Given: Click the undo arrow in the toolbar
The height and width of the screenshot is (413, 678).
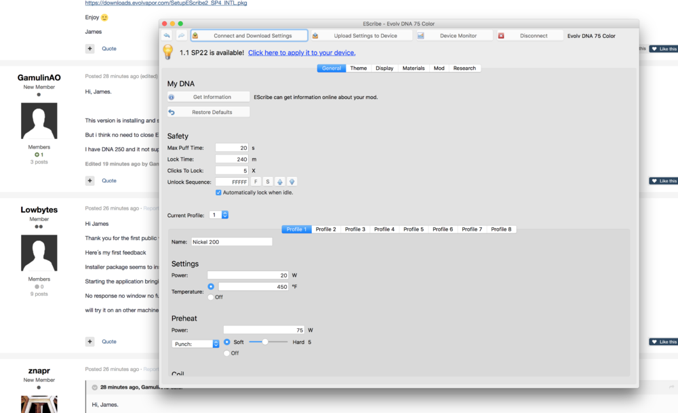Looking at the screenshot, I should [167, 35].
